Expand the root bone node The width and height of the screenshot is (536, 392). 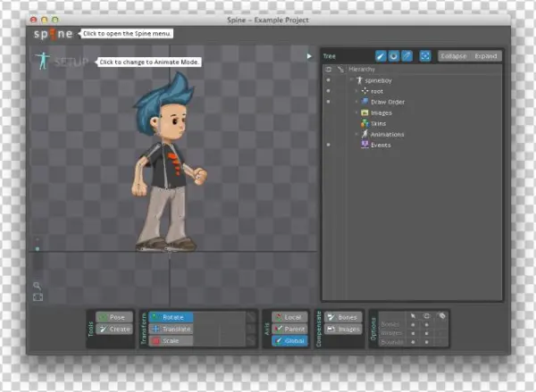pyautogui.click(x=356, y=91)
